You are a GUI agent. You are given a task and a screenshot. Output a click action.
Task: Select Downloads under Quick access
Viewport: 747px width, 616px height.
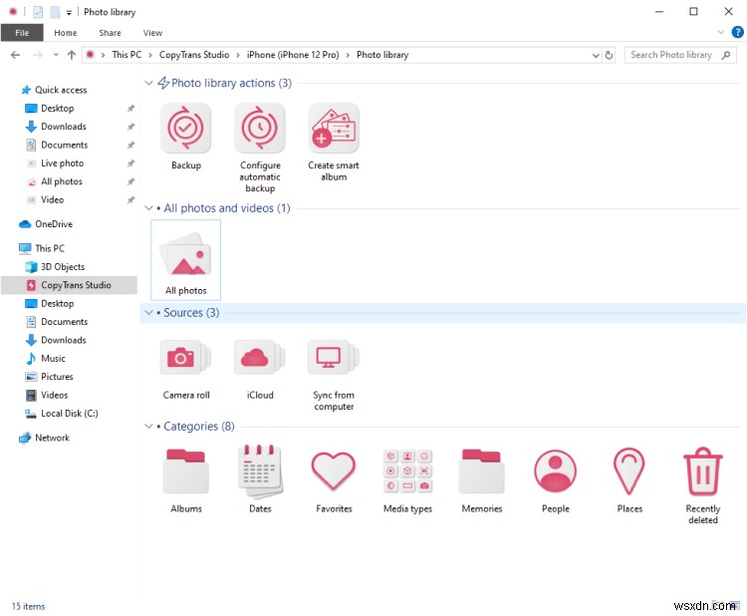click(x=64, y=127)
